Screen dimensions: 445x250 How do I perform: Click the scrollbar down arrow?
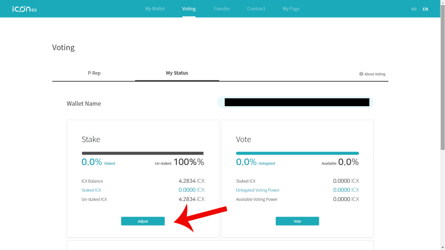click(x=443, y=247)
